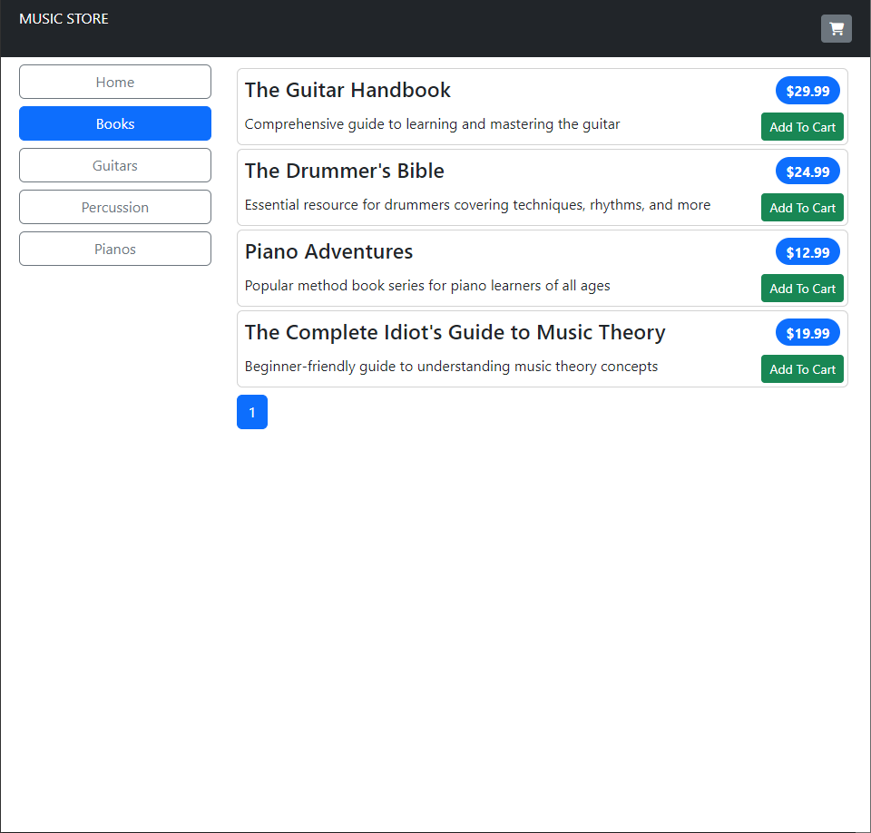Add Piano Adventures to cart
The height and width of the screenshot is (833, 871).
click(802, 289)
